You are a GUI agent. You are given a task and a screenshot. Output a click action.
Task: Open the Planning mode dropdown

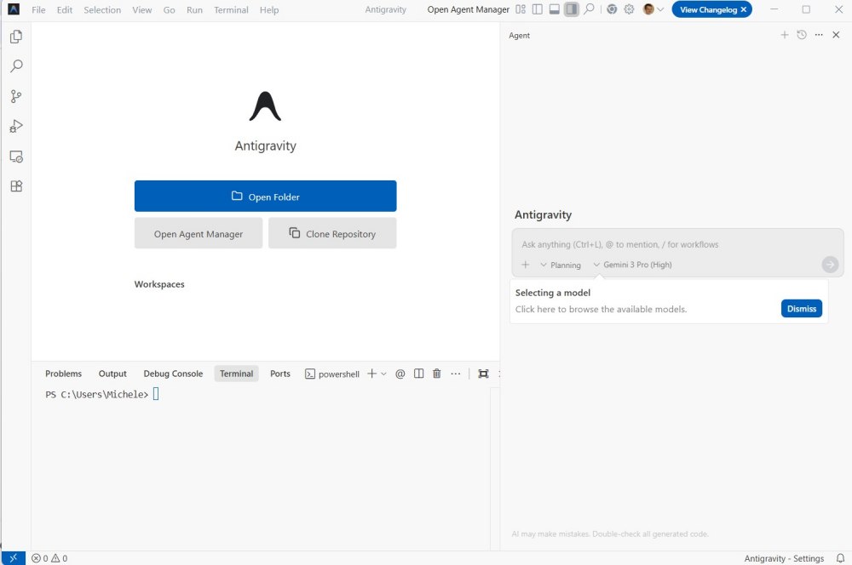tap(561, 265)
